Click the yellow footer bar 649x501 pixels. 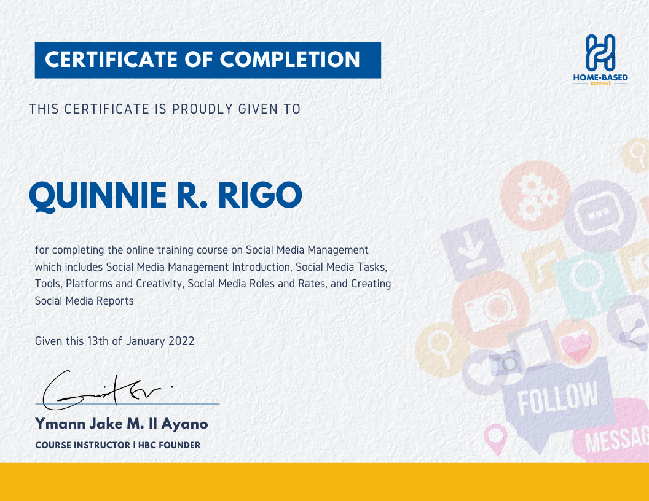324,482
